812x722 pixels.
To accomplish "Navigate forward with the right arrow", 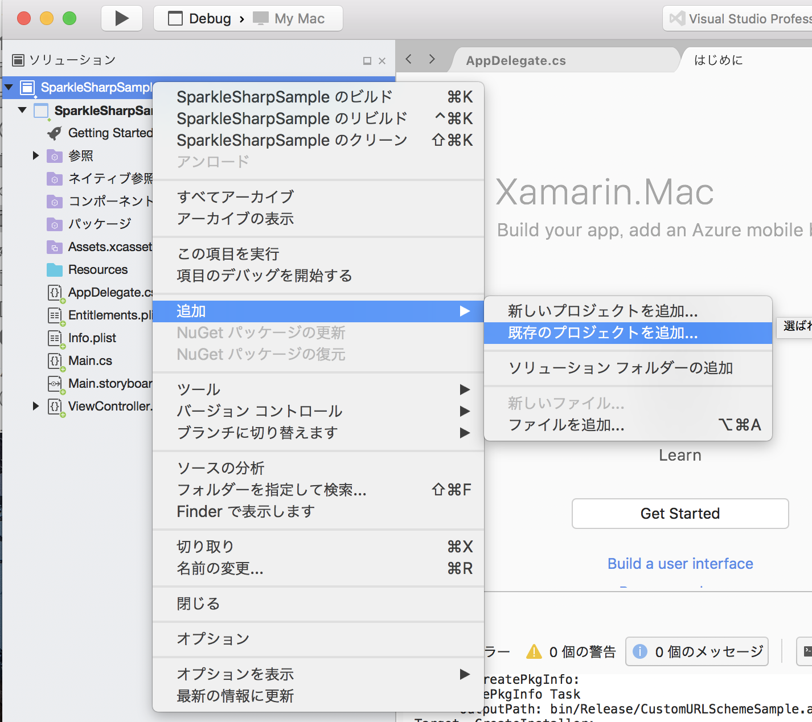I will (x=432, y=59).
